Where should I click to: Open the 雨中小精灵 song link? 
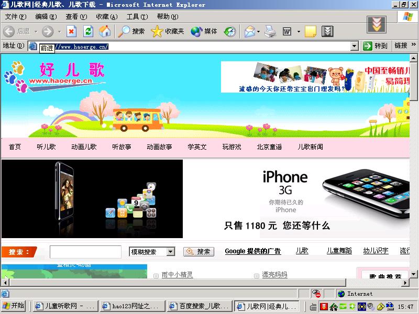(x=177, y=274)
